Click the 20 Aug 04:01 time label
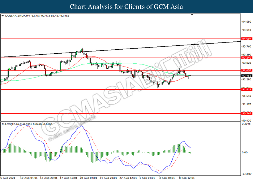 [89, 178]
